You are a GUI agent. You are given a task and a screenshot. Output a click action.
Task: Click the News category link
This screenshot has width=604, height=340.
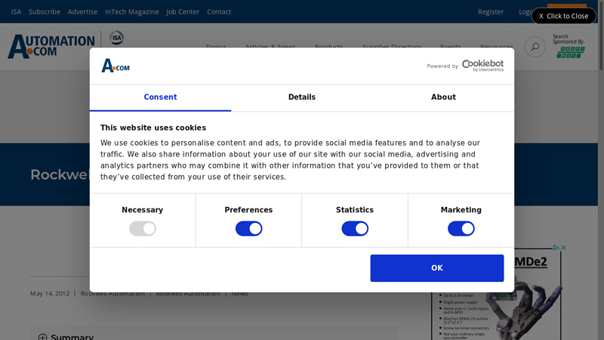pos(239,294)
